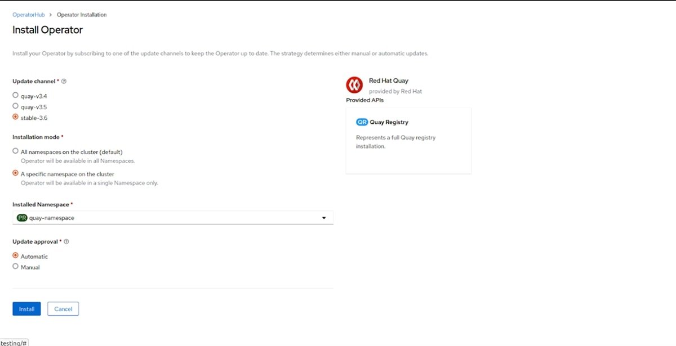Click the PR project badge beside quay-namespace

tap(21, 217)
